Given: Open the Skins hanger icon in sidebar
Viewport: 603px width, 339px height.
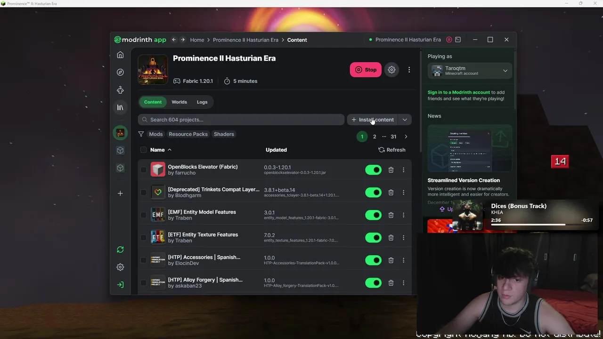Looking at the screenshot, I should coord(120,90).
